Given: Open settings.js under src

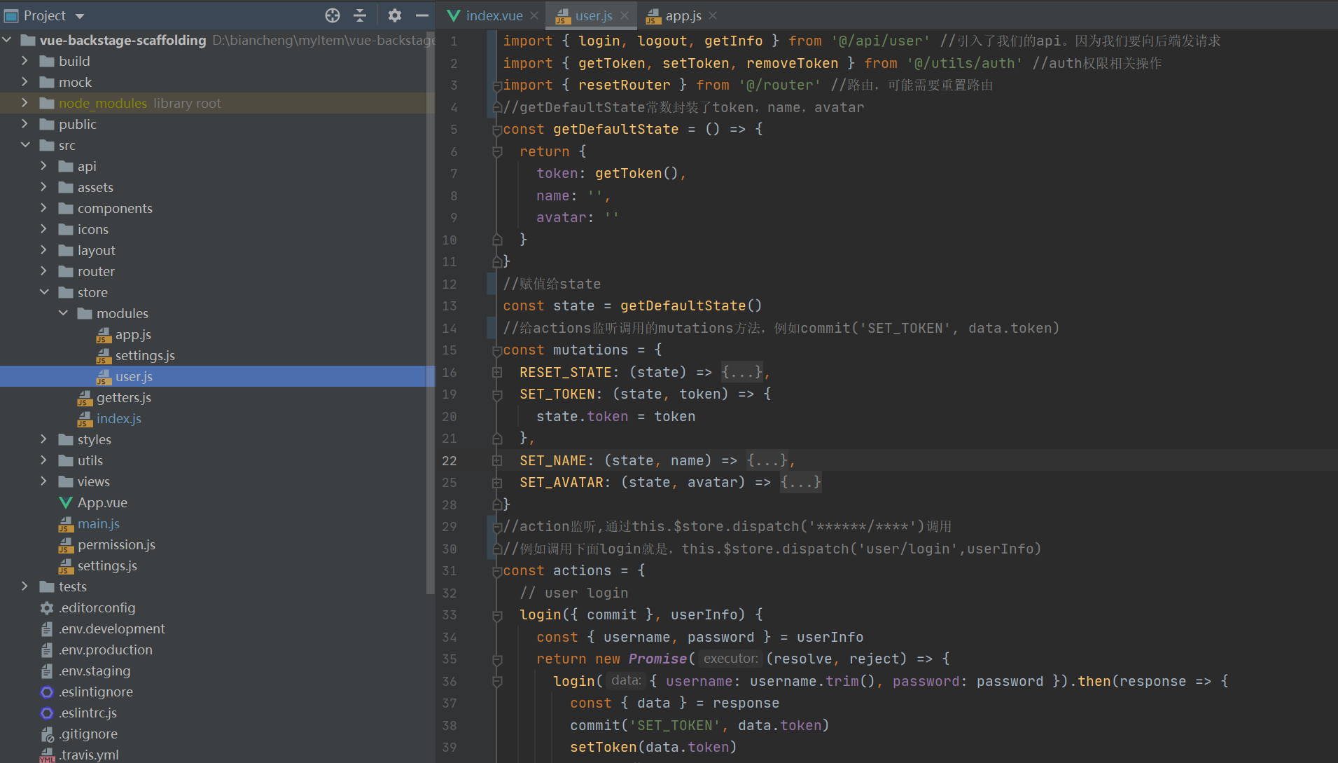Looking at the screenshot, I should (x=107, y=565).
